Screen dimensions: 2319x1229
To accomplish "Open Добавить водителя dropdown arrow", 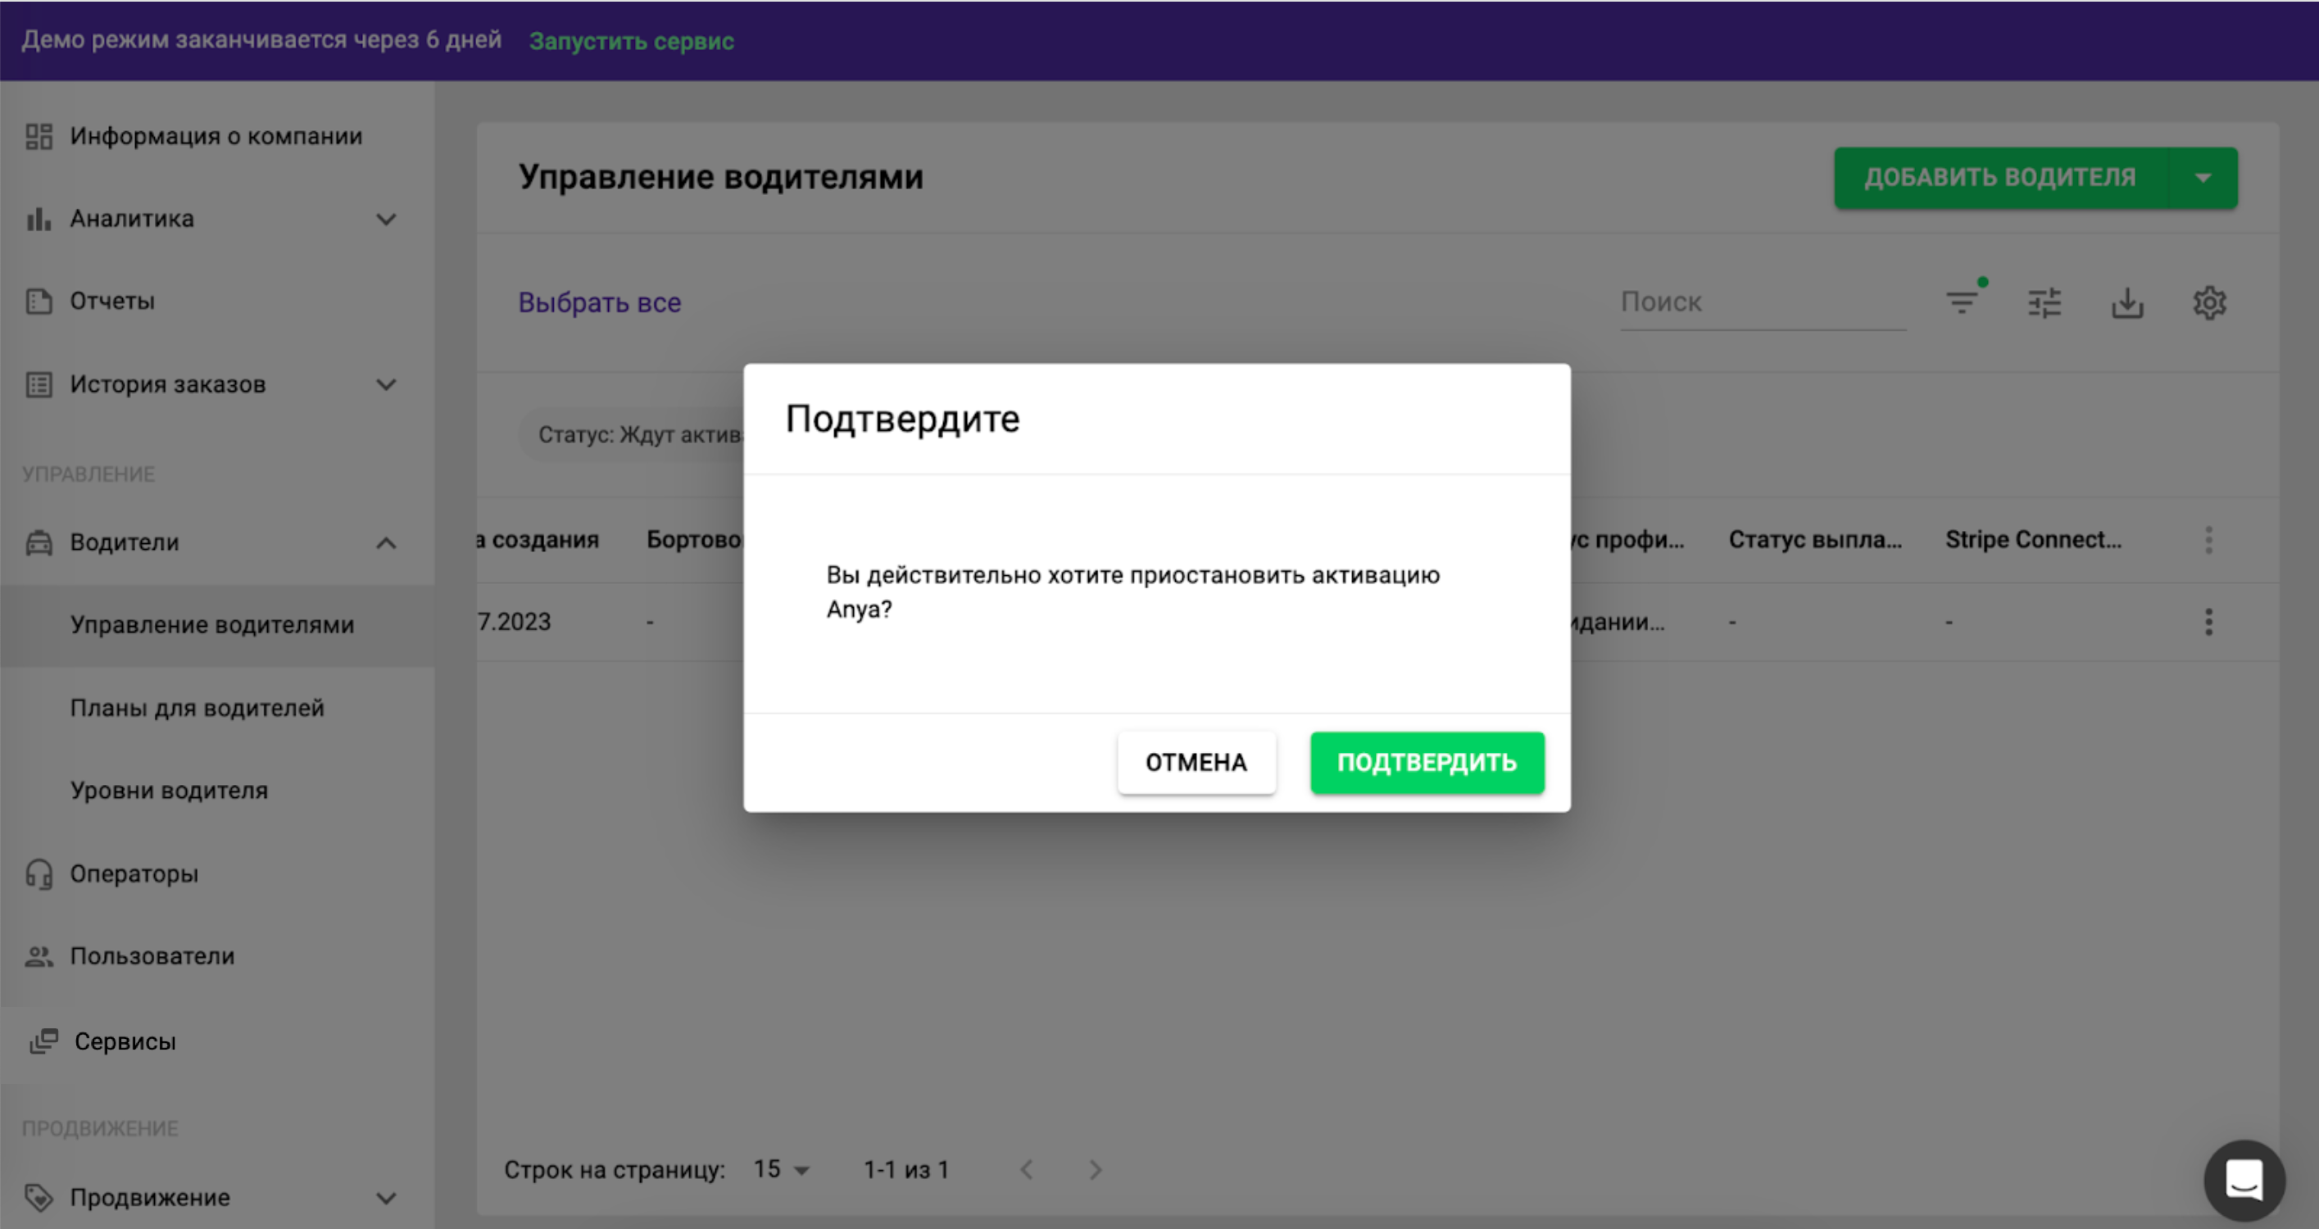I will (2203, 177).
